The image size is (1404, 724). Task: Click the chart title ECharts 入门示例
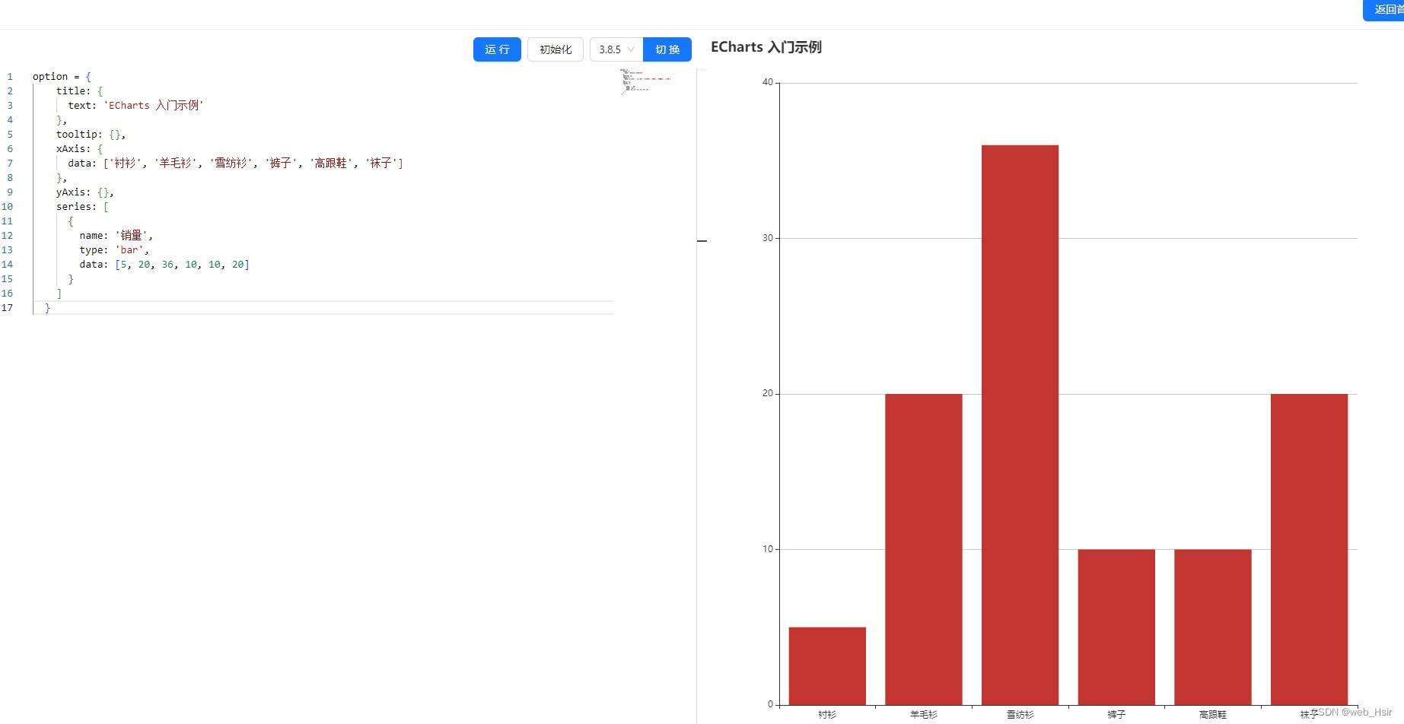click(766, 47)
